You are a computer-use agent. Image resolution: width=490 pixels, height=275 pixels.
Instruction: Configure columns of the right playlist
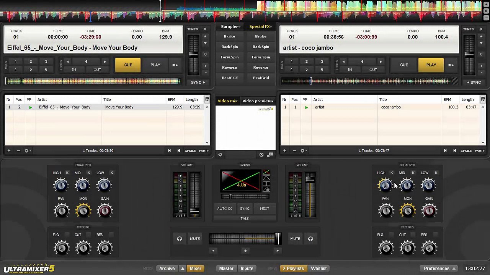pyautogui.click(x=483, y=99)
